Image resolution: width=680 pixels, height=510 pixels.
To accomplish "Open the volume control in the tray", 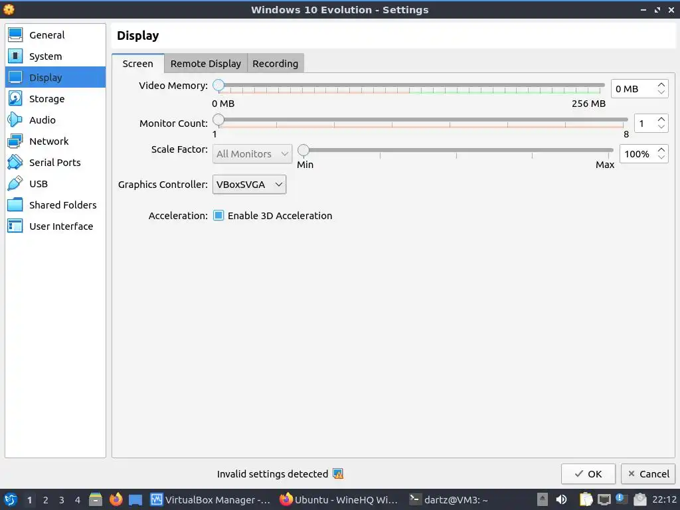I will pyautogui.click(x=561, y=499).
